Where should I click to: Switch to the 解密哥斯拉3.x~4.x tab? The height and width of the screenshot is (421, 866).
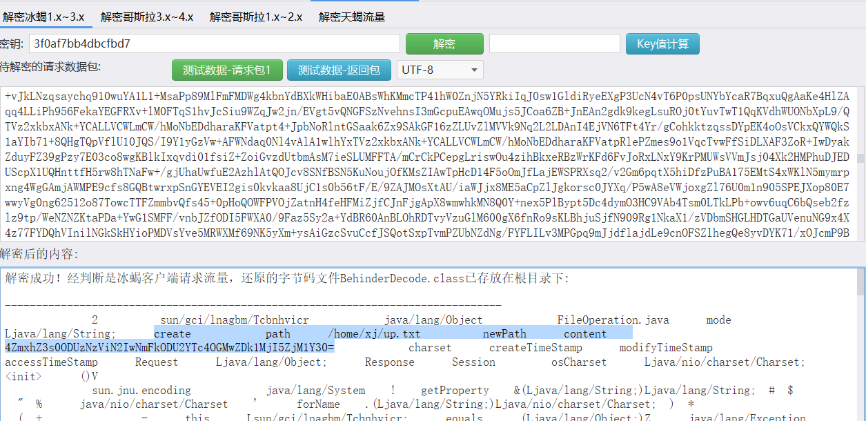tap(146, 17)
